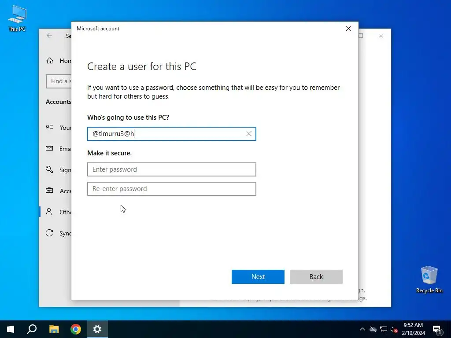Open File Explorer from taskbar

coord(54,329)
